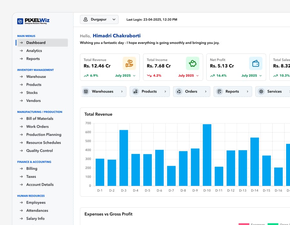Click the arrow icon beside Billing
Image resolution: width=290 pixels, height=225 pixels.
[x=21, y=168]
